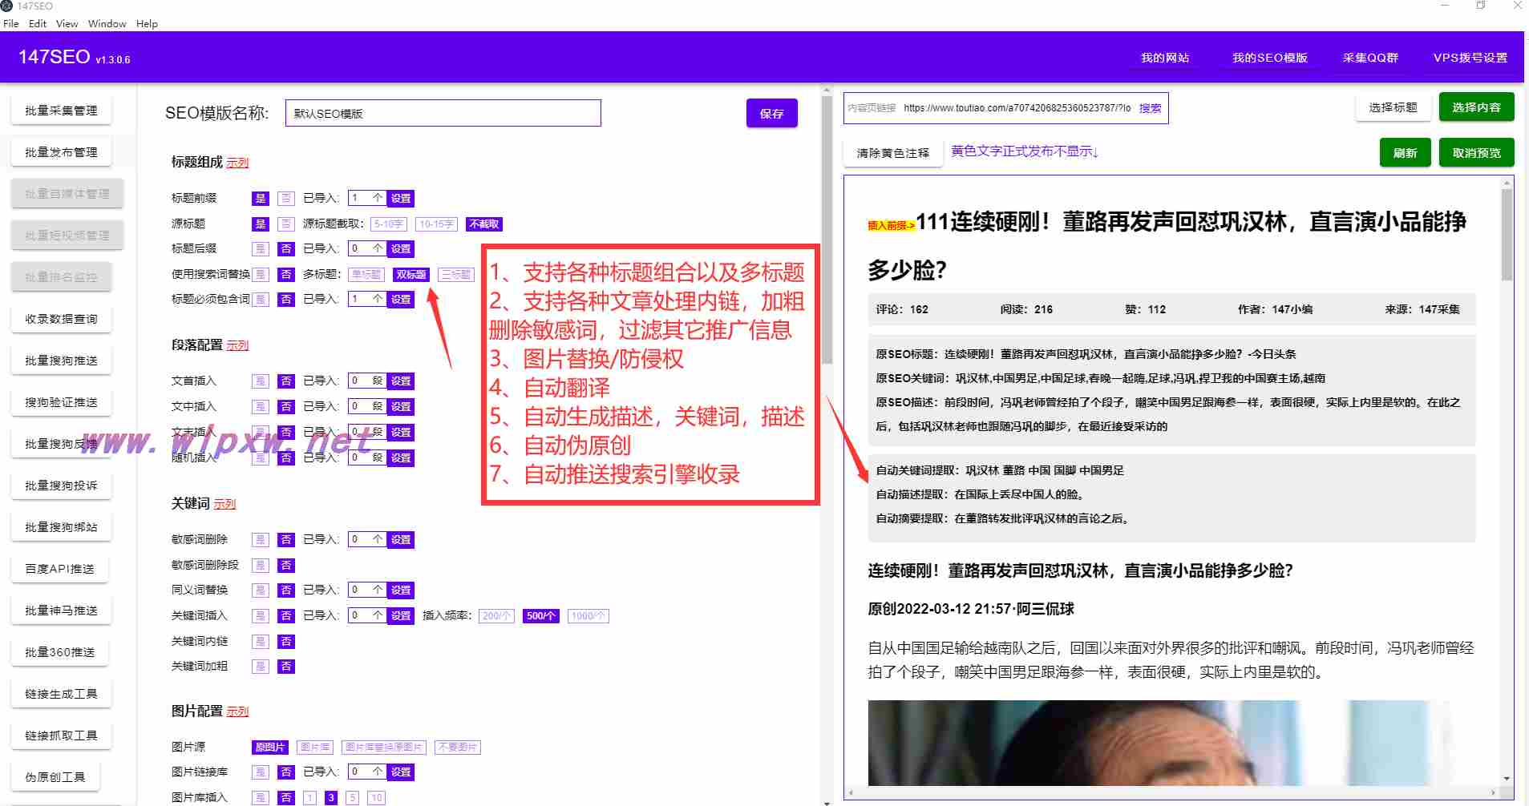The height and width of the screenshot is (806, 1529).
Task: Open the View menu
Action: 67,23
